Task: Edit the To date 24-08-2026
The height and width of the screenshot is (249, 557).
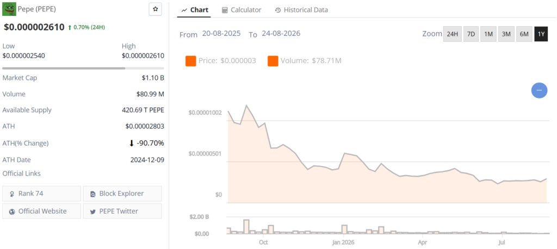Action: (x=281, y=34)
